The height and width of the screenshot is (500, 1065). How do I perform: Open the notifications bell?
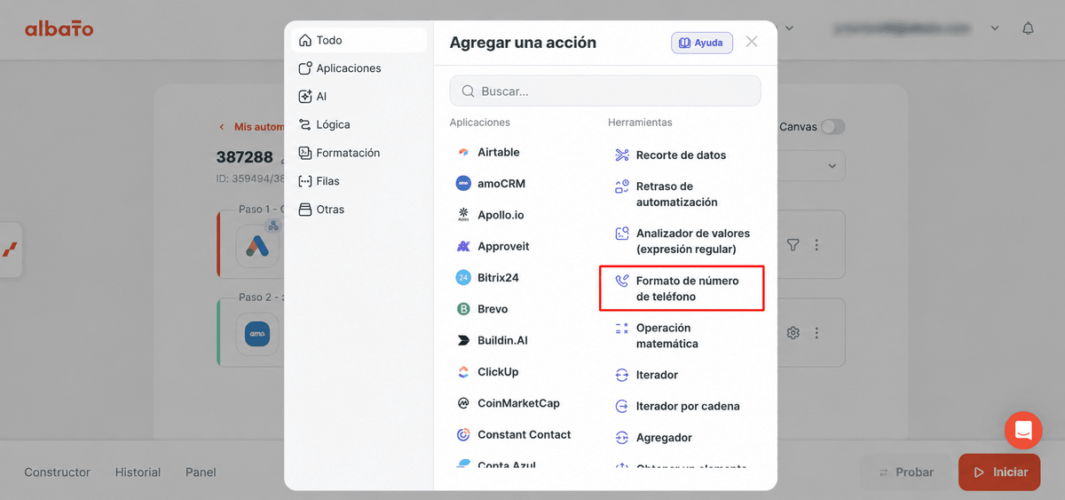[x=1028, y=28]
